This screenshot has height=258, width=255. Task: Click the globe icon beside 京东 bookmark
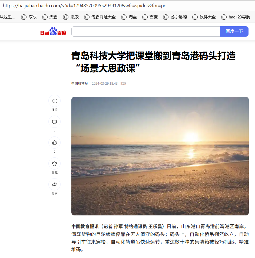pyautogui.click(x=24, y=17)
